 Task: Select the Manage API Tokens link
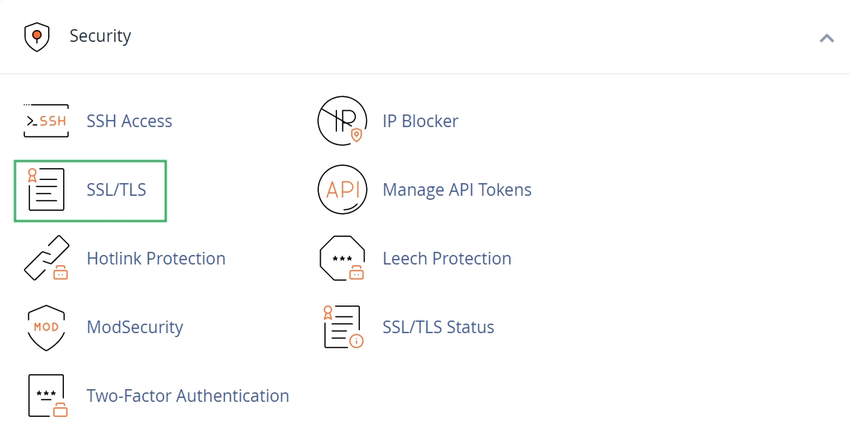(457, 189)
